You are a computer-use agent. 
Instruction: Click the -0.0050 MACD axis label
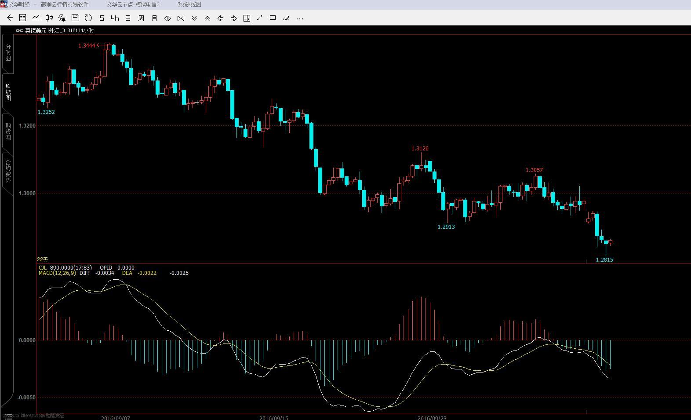pos(26,398)
